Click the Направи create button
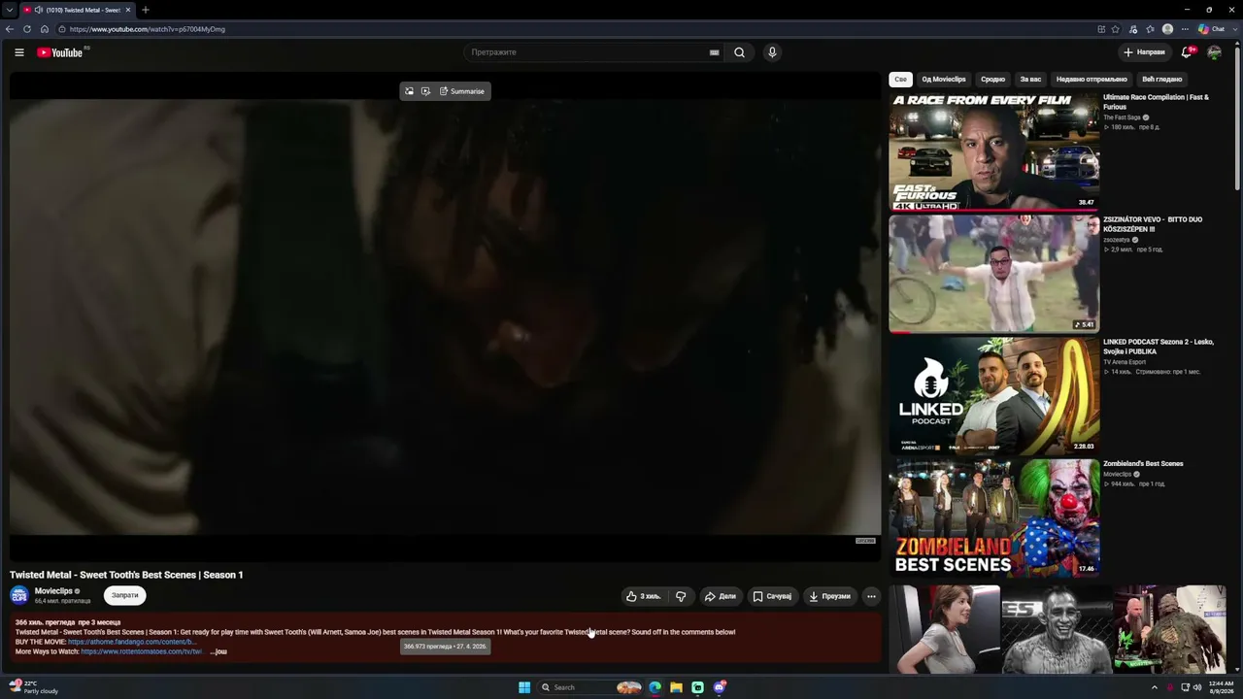The image size is (1243, 699). coord(1143,52)
